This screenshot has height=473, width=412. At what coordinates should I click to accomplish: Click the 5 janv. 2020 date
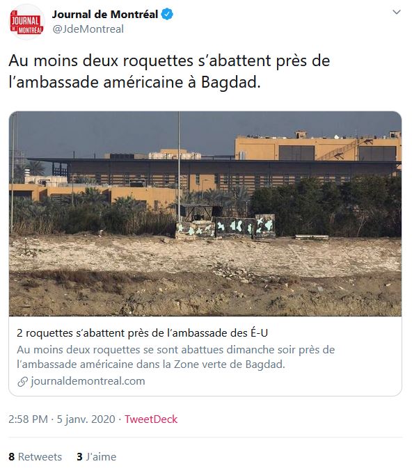click(86, 419)
